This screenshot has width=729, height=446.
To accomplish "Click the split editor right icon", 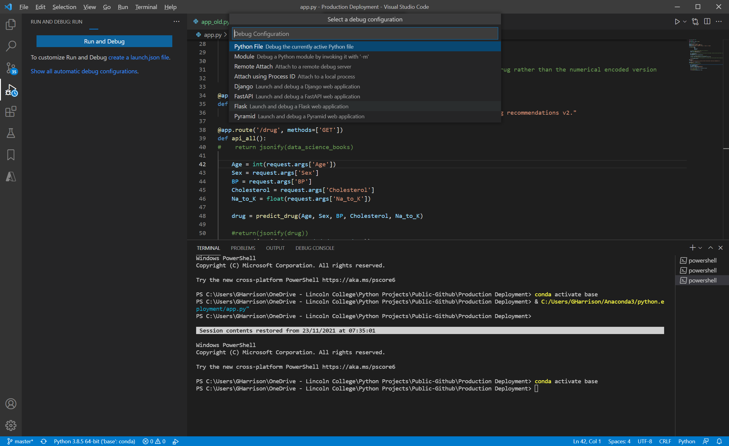I will (x=707, y=21).
